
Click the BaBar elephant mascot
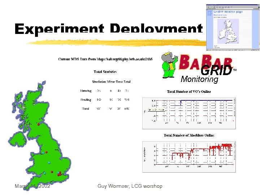click(169, 65)
